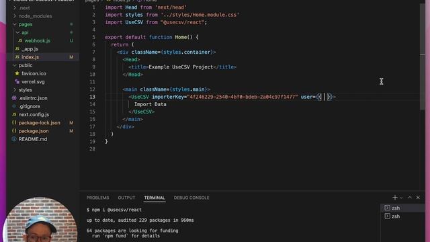The height and width of the screenshot is (242, 430).
Task: Open webhook.js in the explorer
Action: point(38,40)
